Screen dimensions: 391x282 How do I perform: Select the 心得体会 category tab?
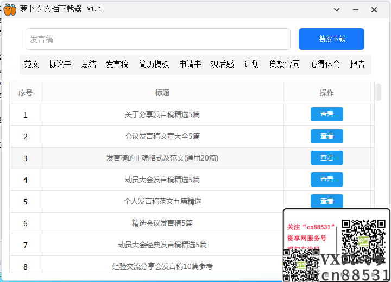(325, 64)
